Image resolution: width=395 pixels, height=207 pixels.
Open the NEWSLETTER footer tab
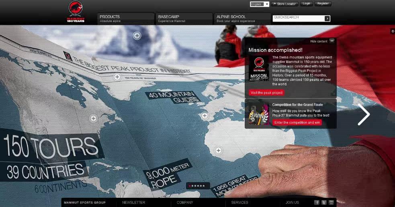click(134, 203)
